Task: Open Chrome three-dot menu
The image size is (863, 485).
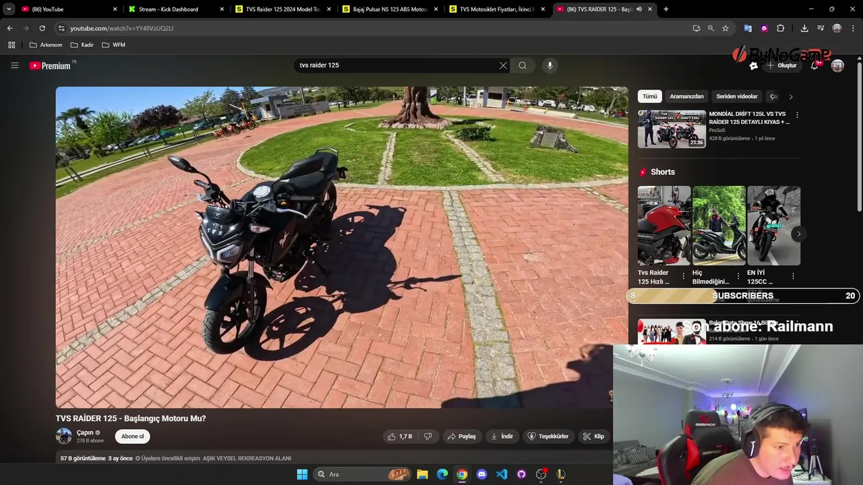Action: pyautogui.click(x=853, y=28)
